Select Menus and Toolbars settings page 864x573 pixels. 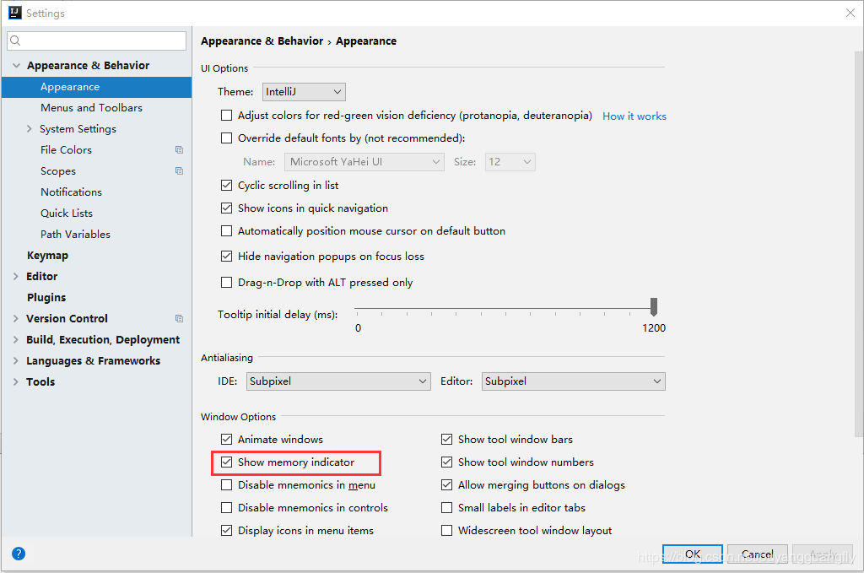(x=91, y=108)
